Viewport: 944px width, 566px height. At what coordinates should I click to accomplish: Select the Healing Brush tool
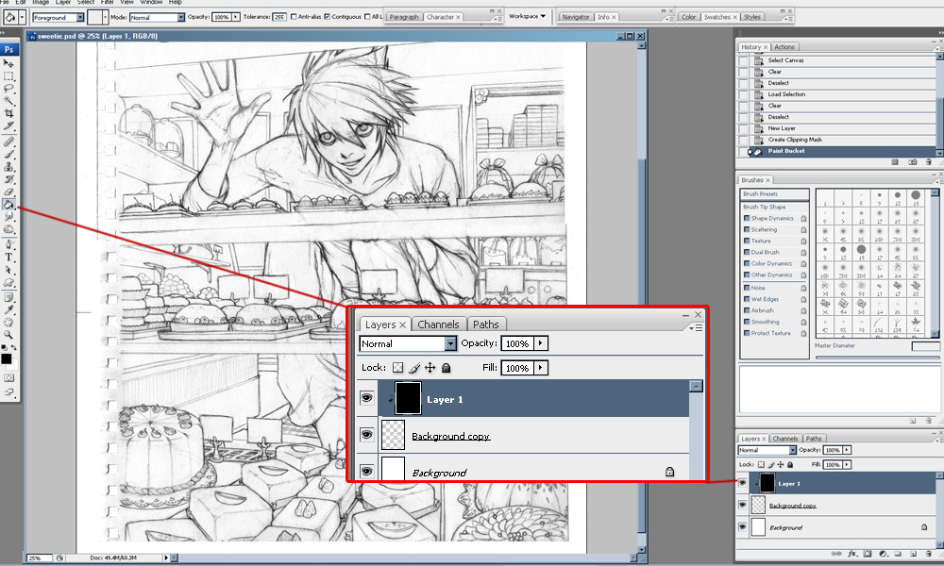[8, 141]
